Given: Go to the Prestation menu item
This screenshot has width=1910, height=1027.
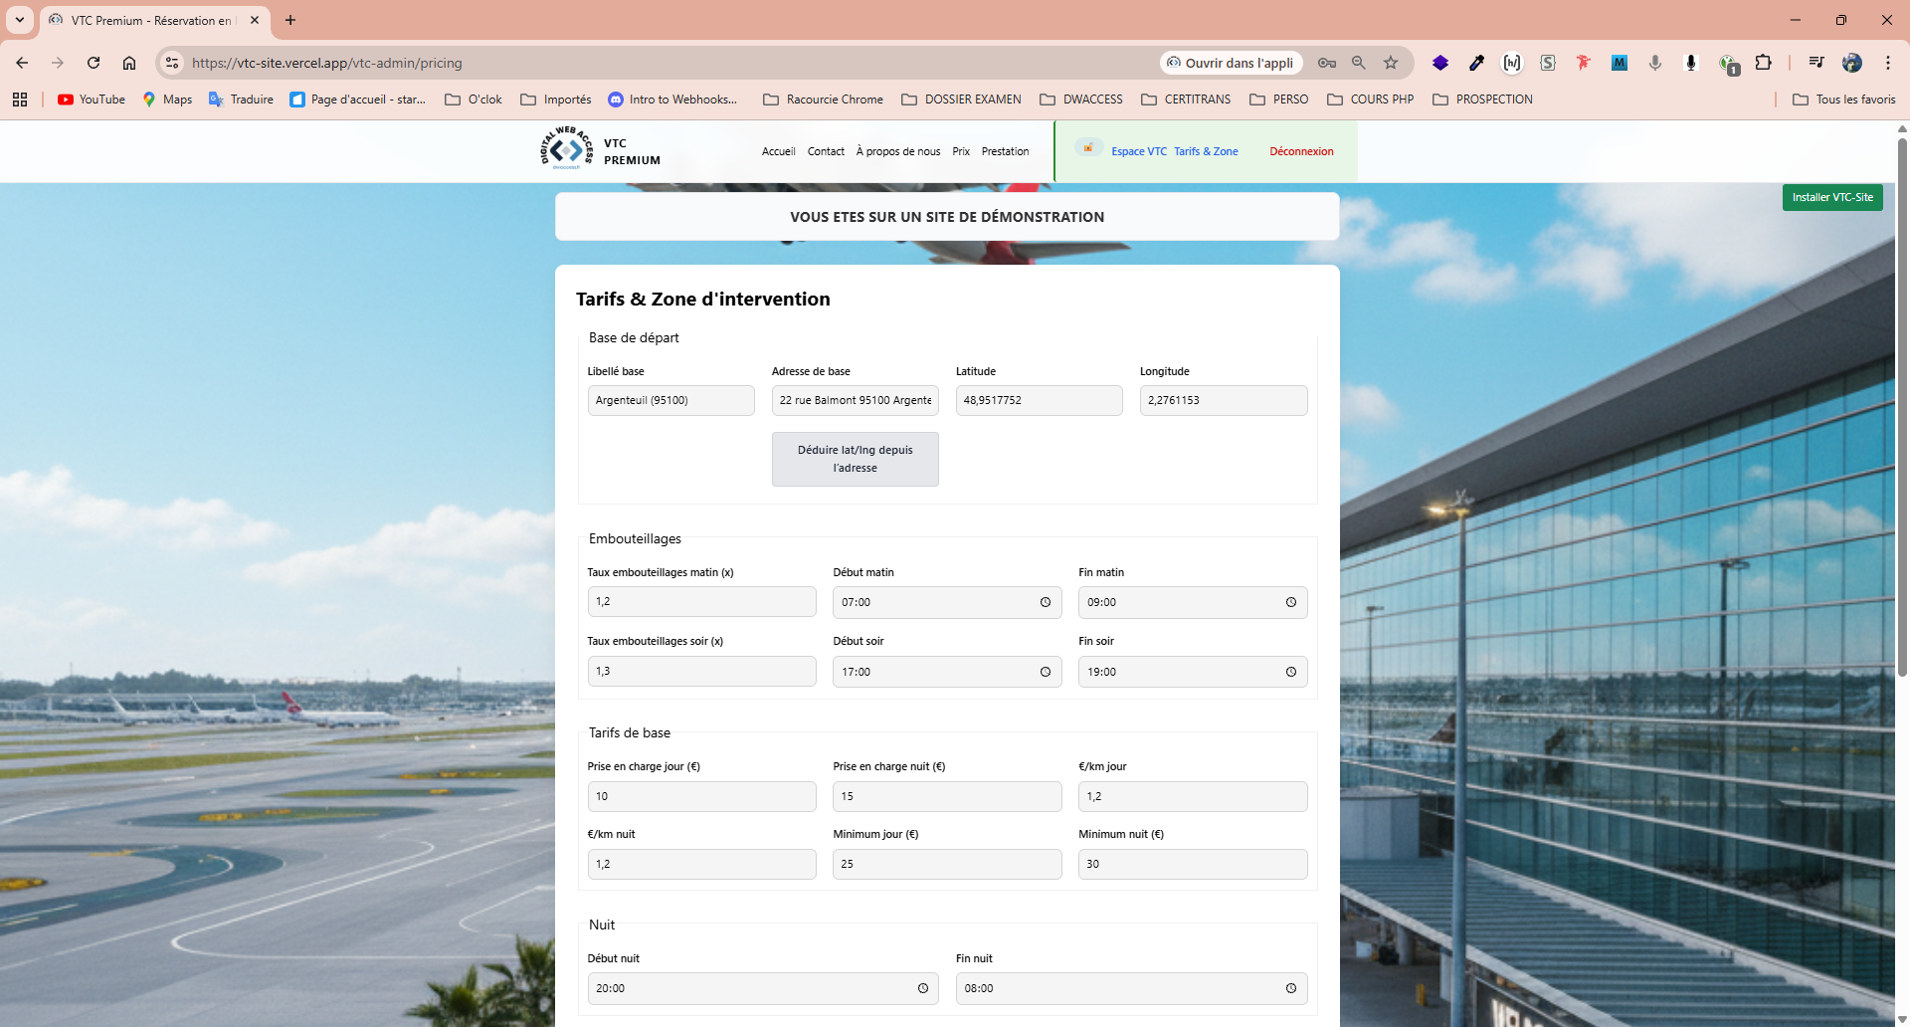Looking at the screenshot, I should [x=1005, y=151].
